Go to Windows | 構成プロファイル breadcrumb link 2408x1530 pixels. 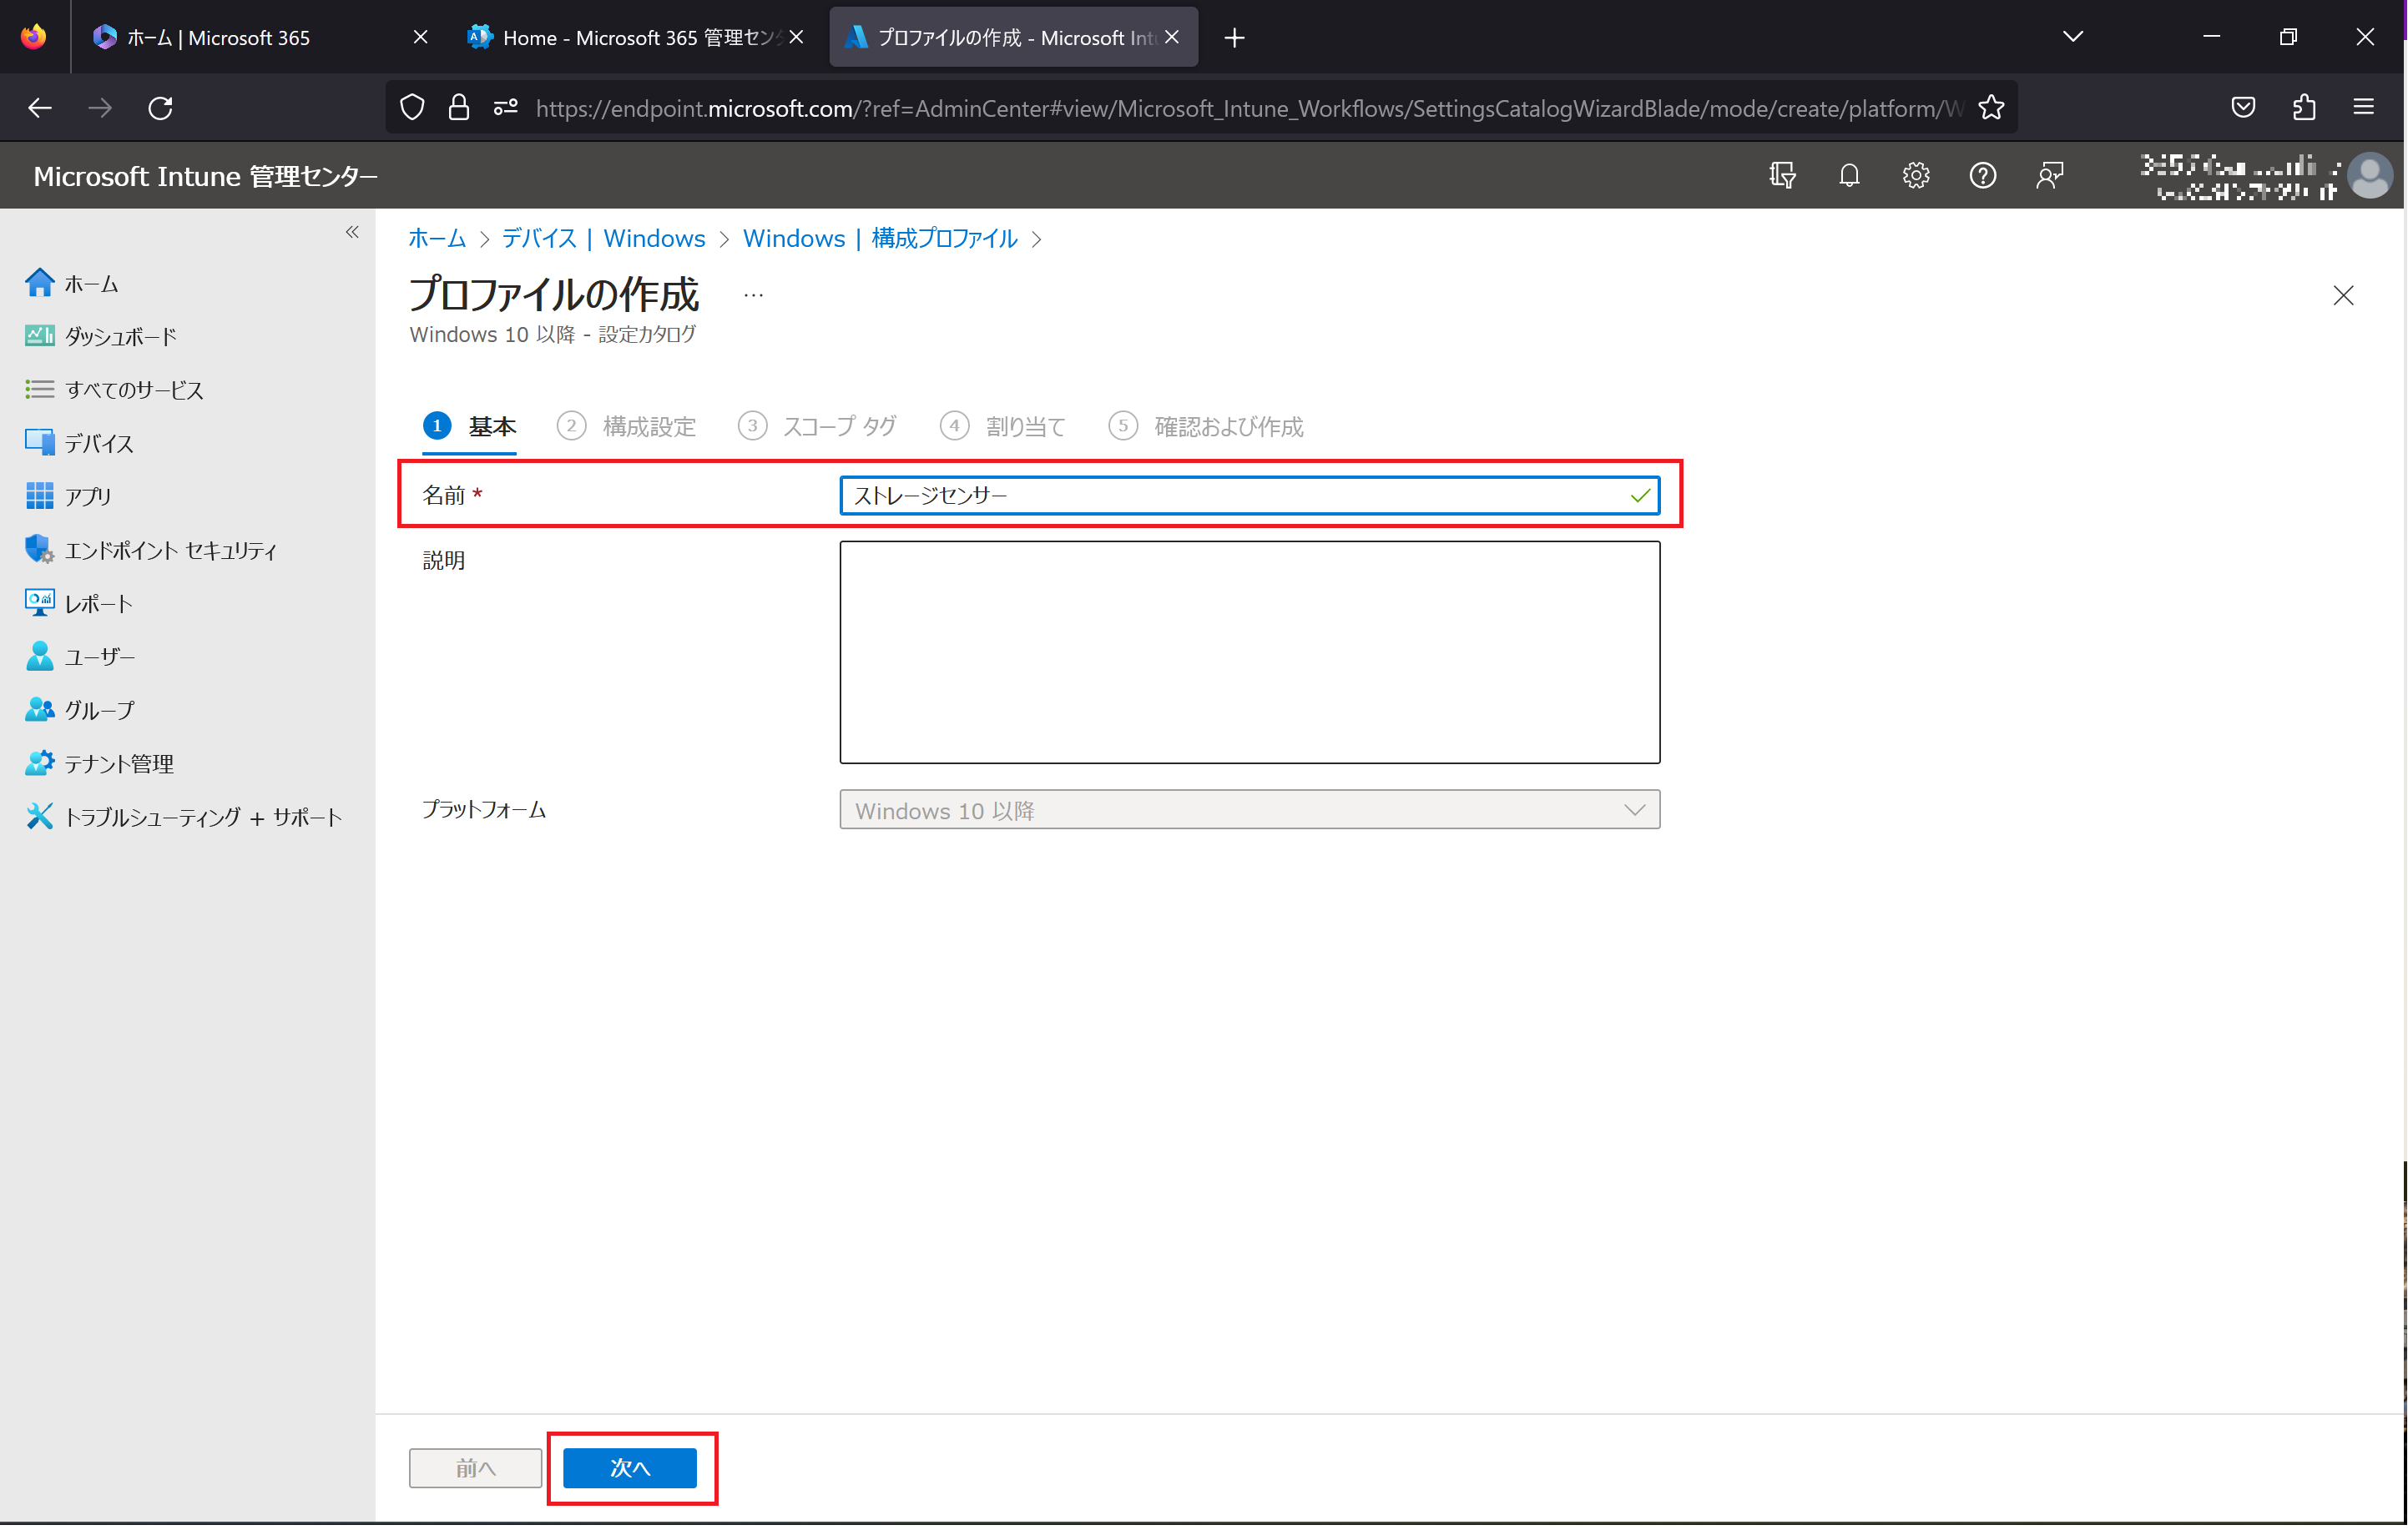click(880, 239)
